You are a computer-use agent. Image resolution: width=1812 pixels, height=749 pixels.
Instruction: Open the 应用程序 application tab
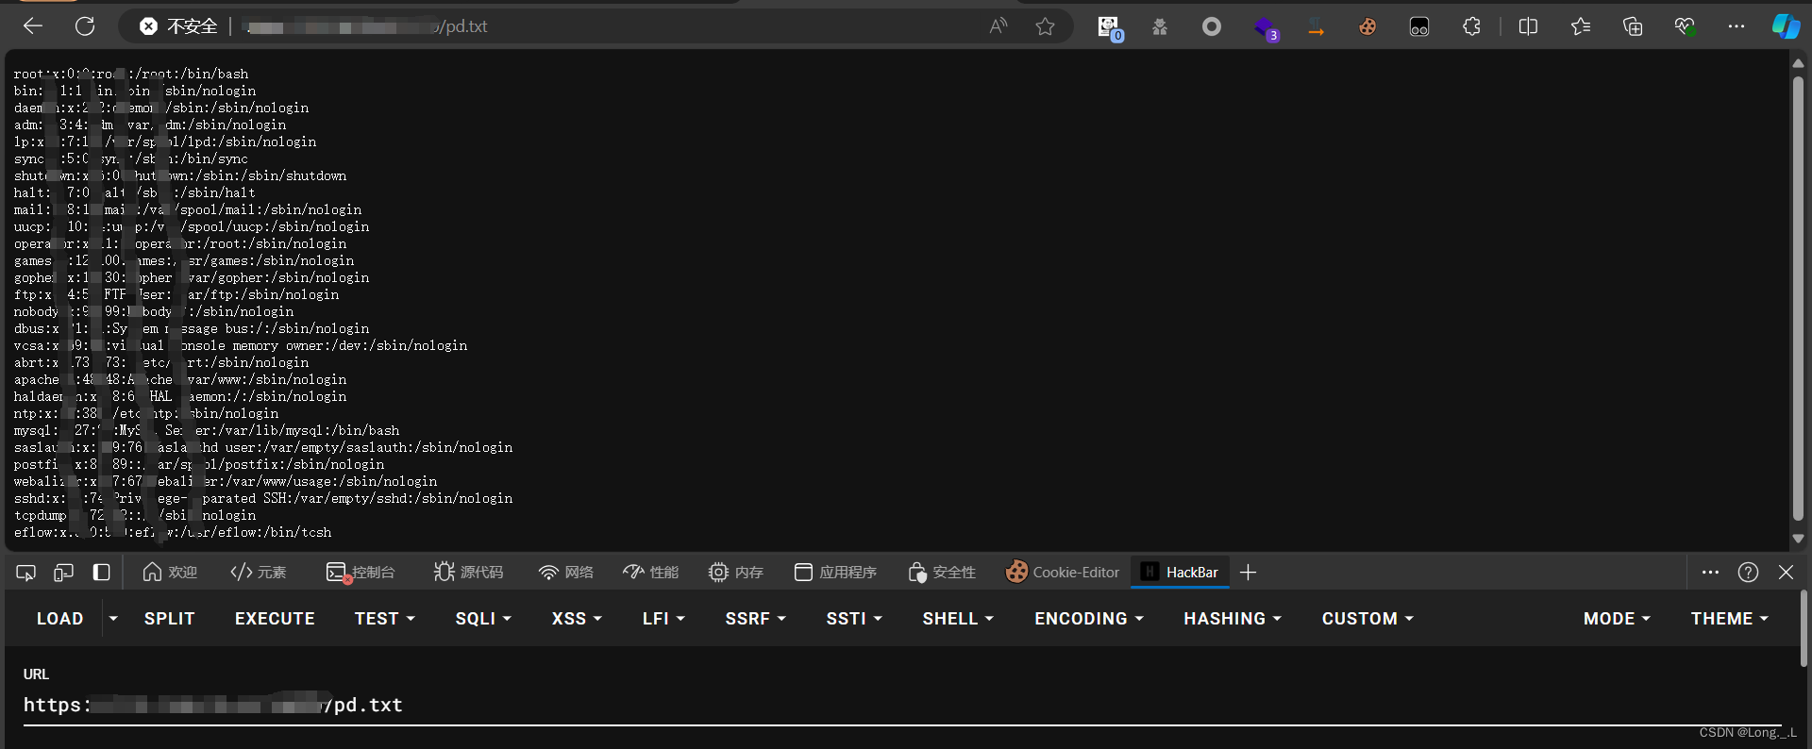point(835,573)
